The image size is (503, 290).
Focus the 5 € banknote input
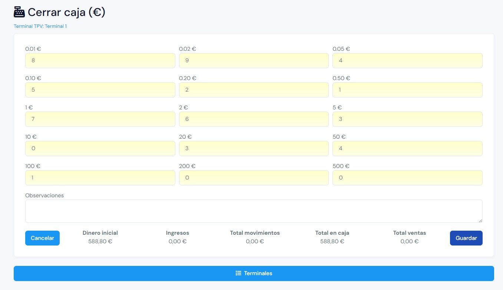click(407, 119)
